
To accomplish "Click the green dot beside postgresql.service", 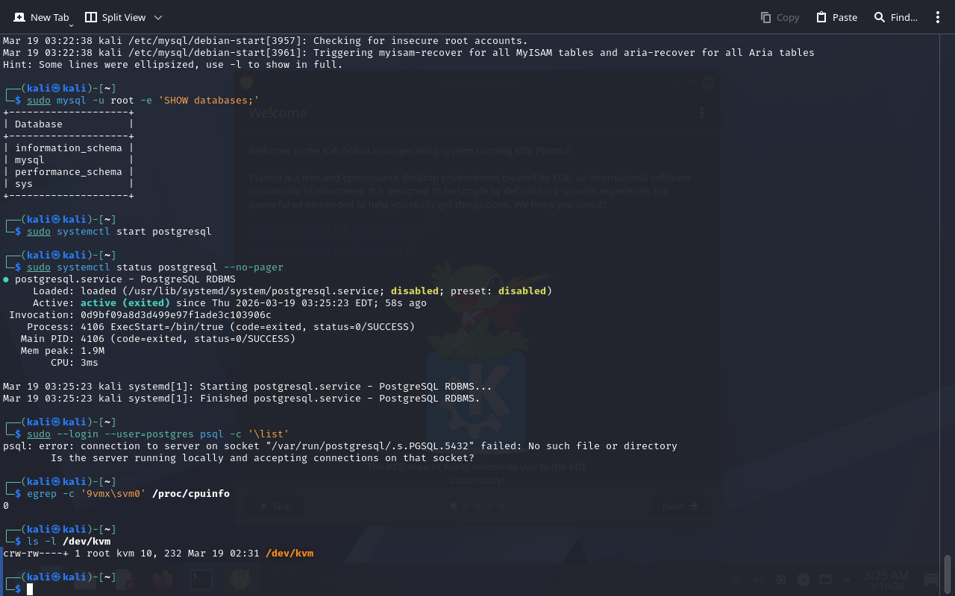I will (6, 279).
